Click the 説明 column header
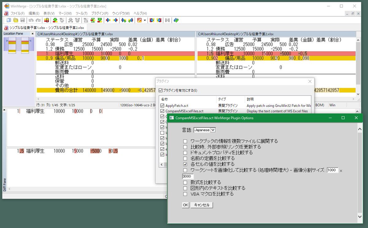Image resolution: width=368 pixels, height=228 pixels. 278,99
